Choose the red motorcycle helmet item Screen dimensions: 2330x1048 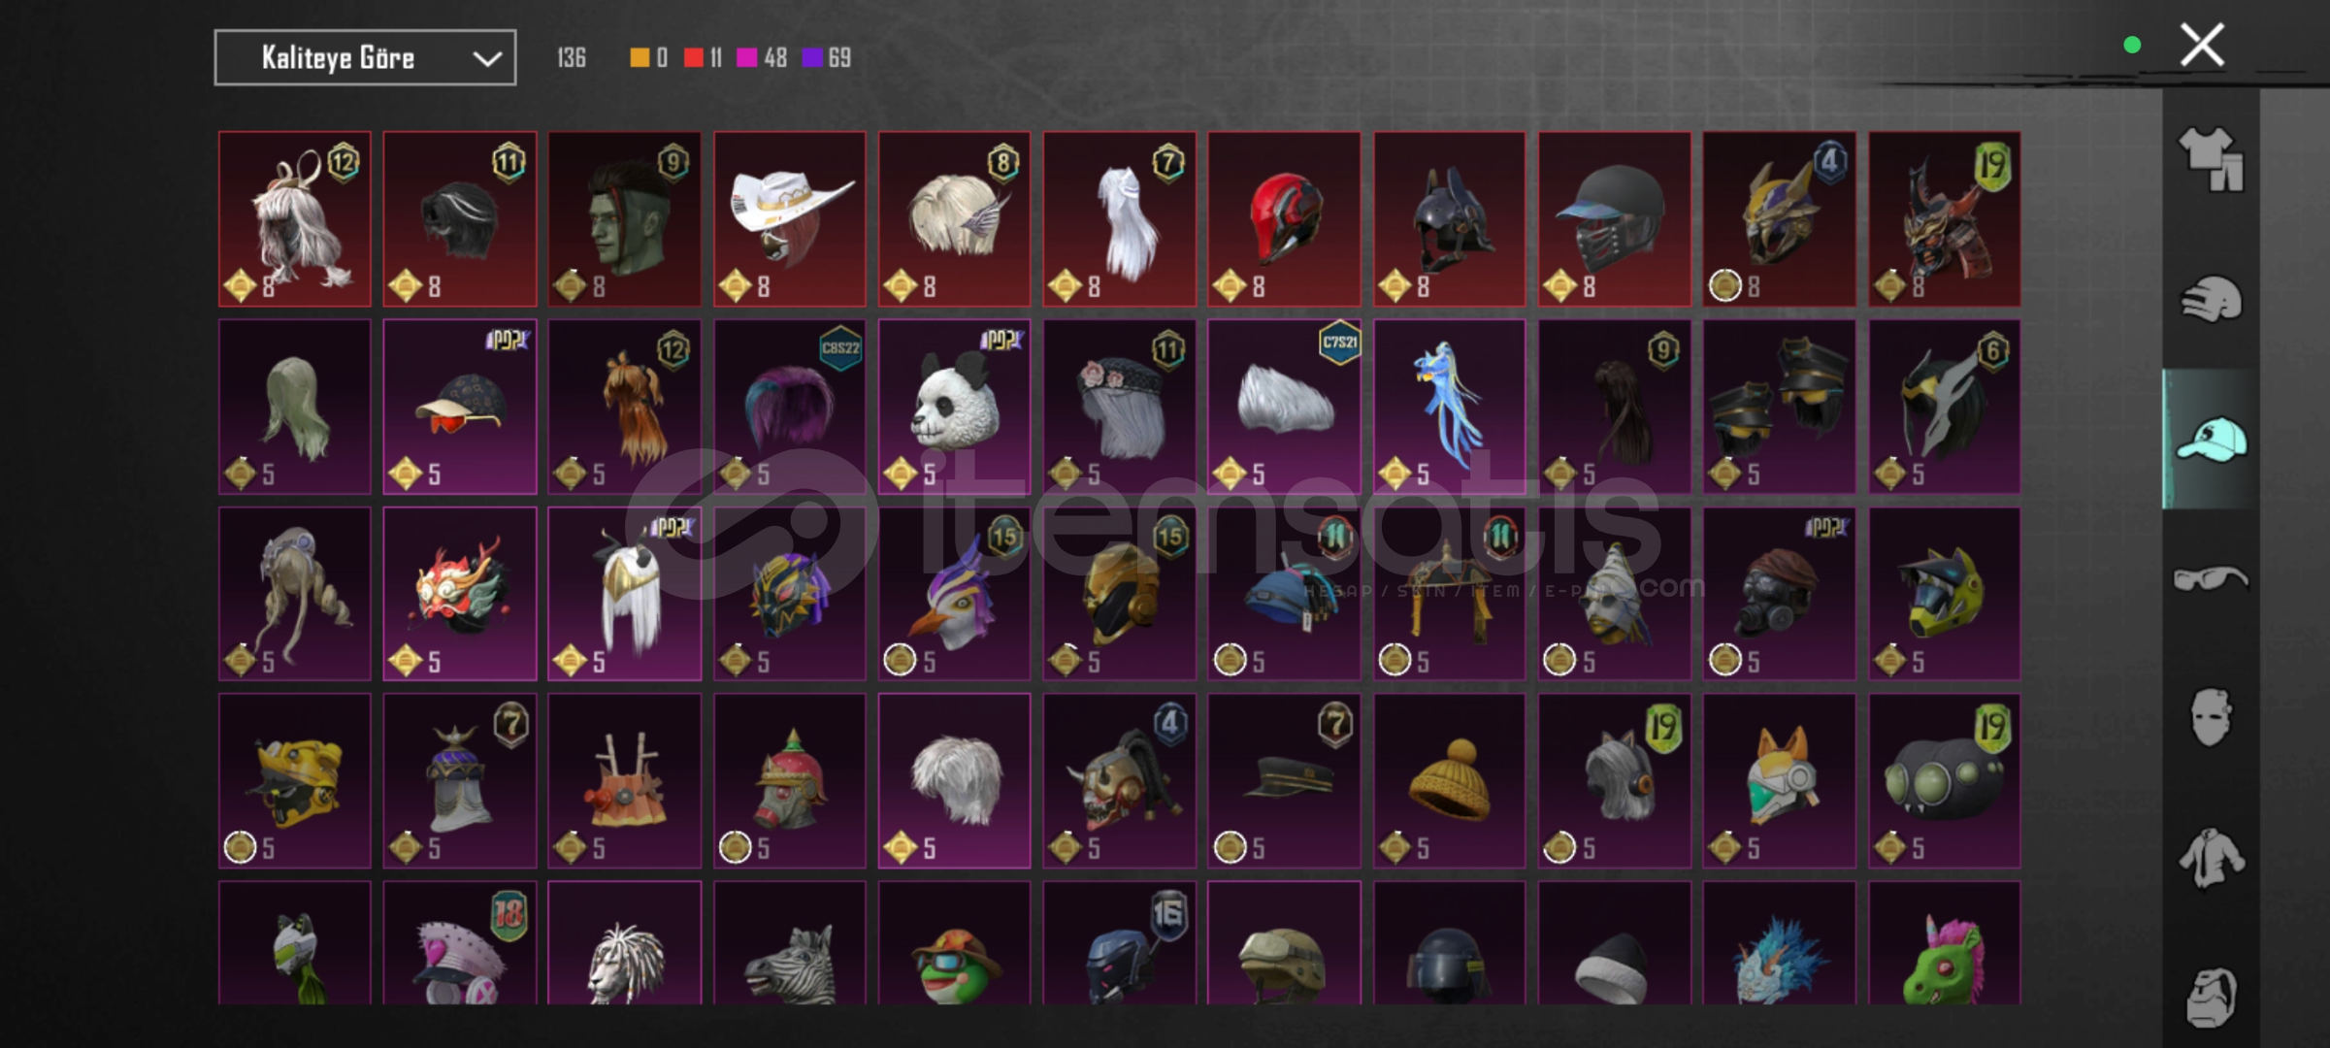pyautogui.click(x=1284, y=219)
